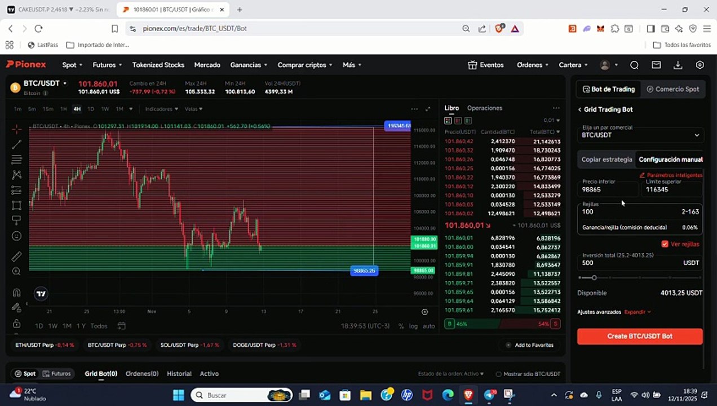Show both bids and asks order book view
Viewport: 717px width, 406px height.
(x=448, y=120)
